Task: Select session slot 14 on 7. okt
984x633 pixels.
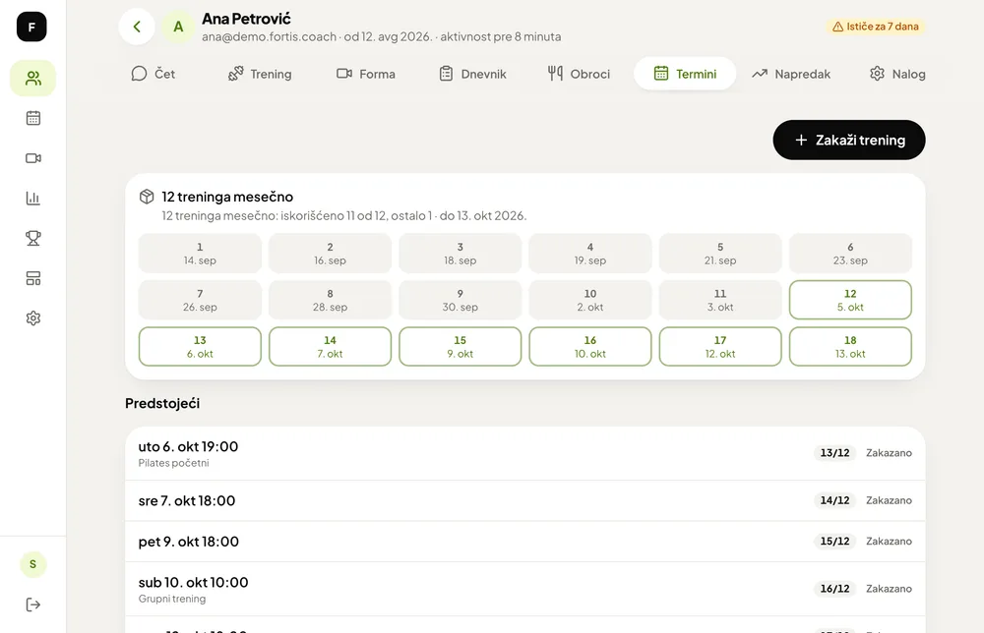Action: (x=330, y=347)
